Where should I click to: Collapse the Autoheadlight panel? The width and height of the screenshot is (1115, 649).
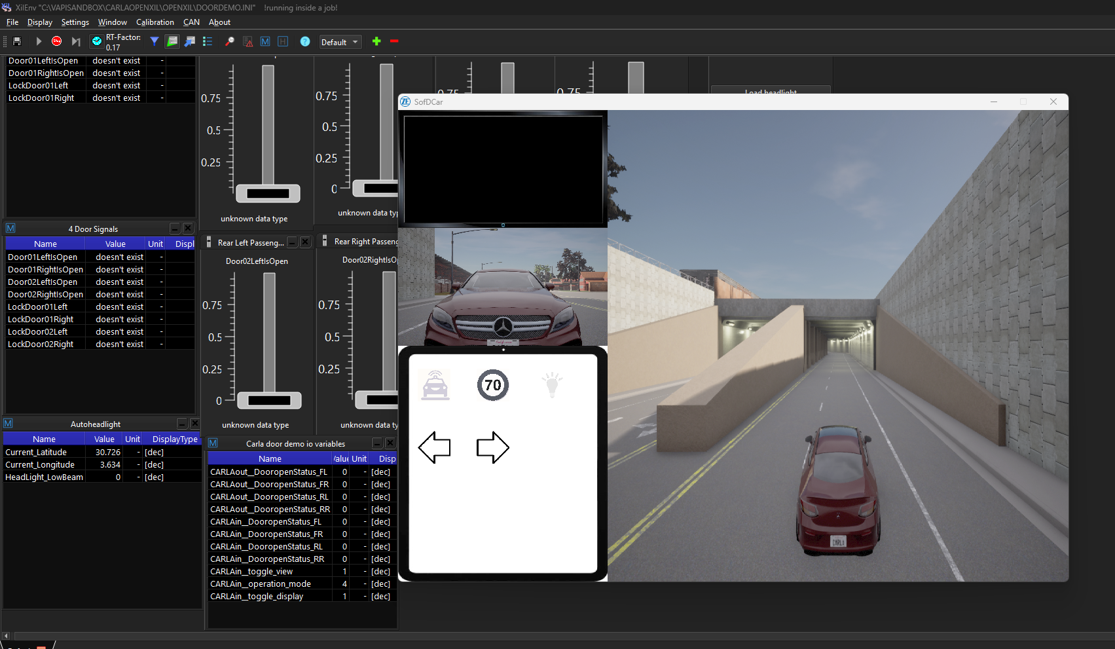coord(181,423)
